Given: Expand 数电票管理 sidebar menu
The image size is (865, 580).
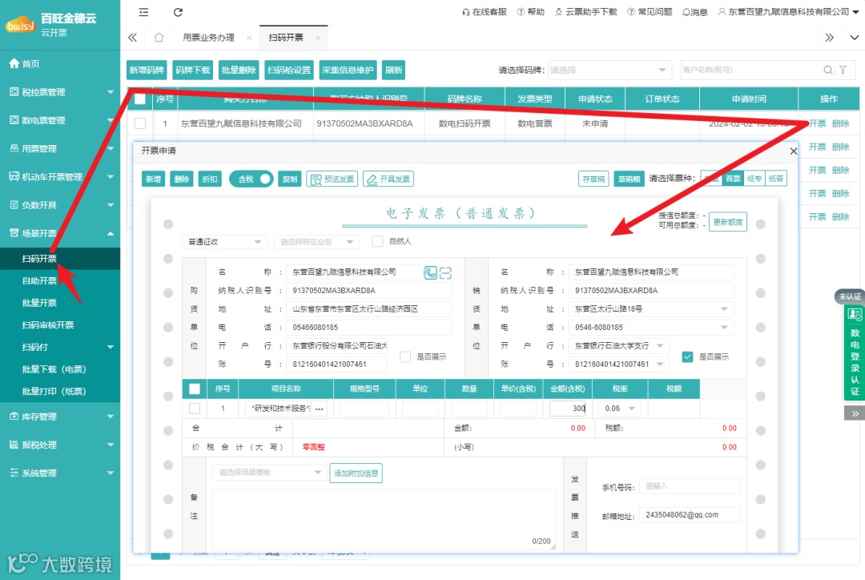Looking at the screenshot, I should pos(60,120).
